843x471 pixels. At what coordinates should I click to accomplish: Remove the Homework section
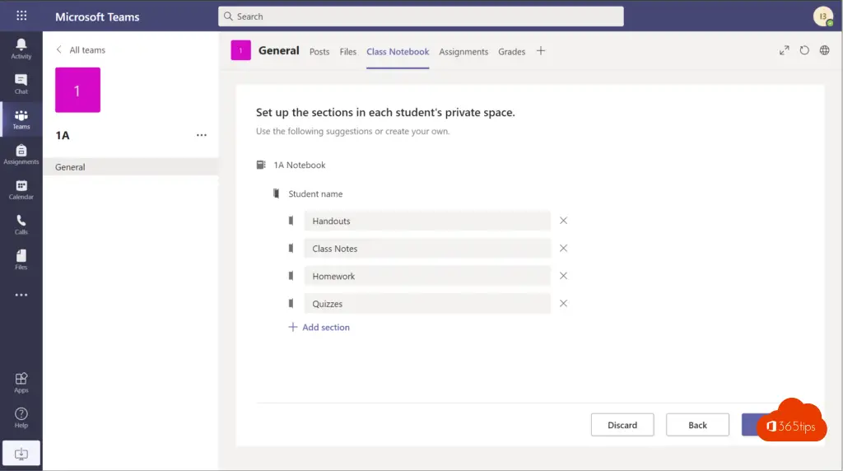pyautogui.click(x=563, y=275)
